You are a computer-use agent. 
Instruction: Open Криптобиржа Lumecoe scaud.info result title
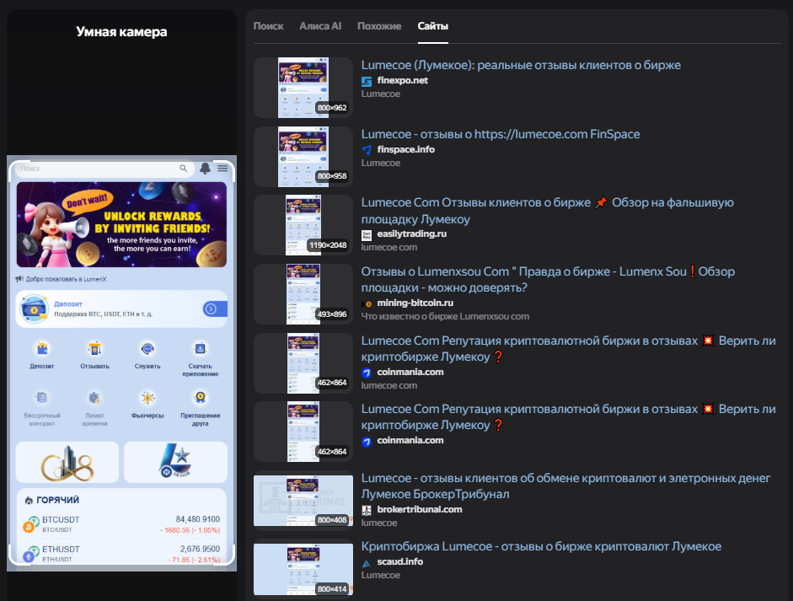pyautogui.click(x=541, y=546)
